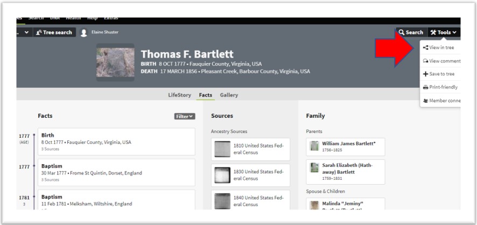Click the Search button with magnifier
The image size is (477, 225).
pos(411,32)
